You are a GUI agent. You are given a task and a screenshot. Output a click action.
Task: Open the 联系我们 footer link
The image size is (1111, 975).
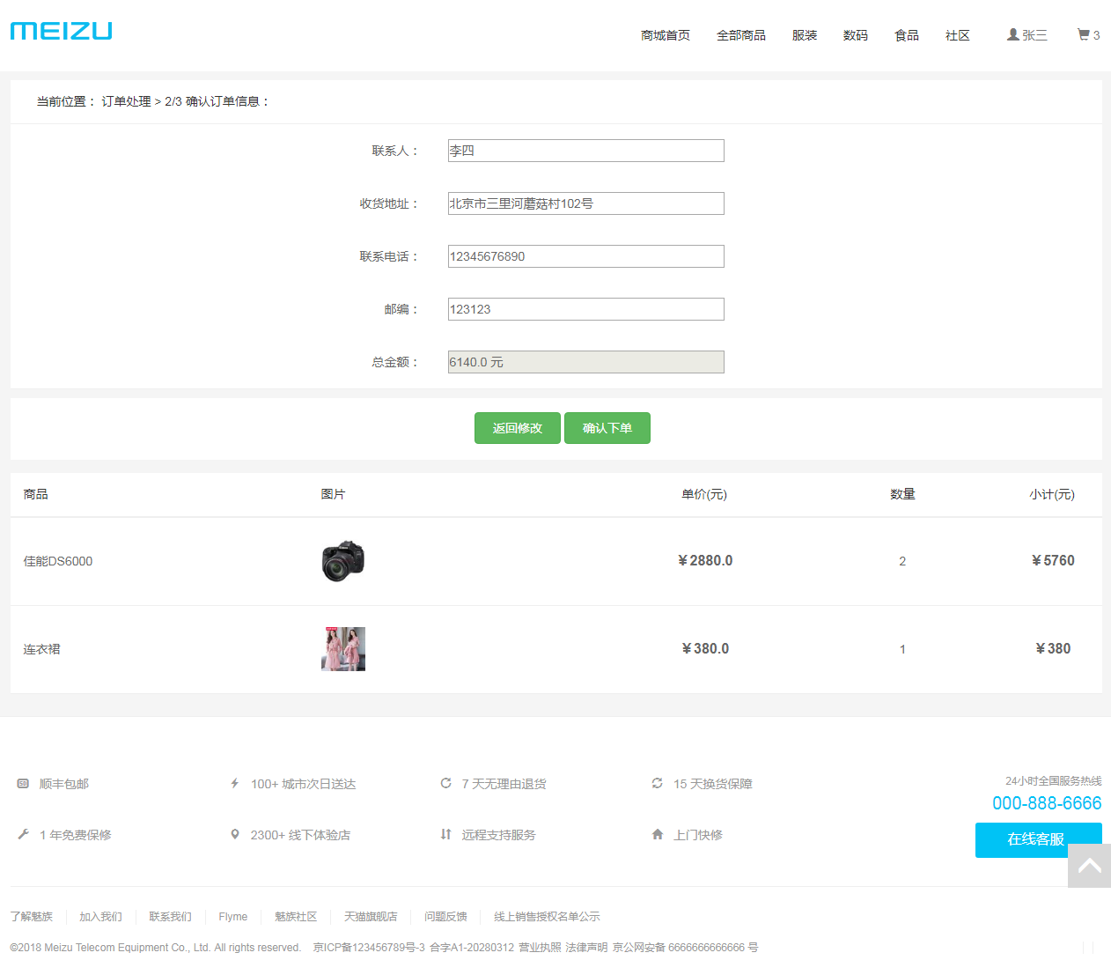point(171,917)
